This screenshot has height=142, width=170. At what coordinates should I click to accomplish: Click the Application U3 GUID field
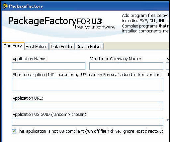point(87,122)
